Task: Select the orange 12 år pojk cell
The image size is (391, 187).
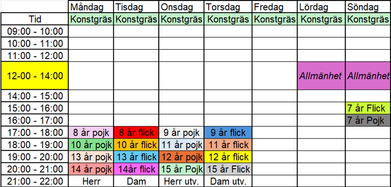Action: point(181,157)
